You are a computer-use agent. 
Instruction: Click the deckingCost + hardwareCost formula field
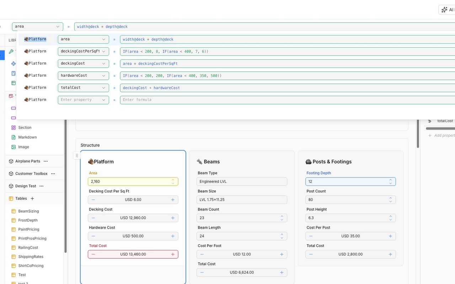(x=287, y=88)
